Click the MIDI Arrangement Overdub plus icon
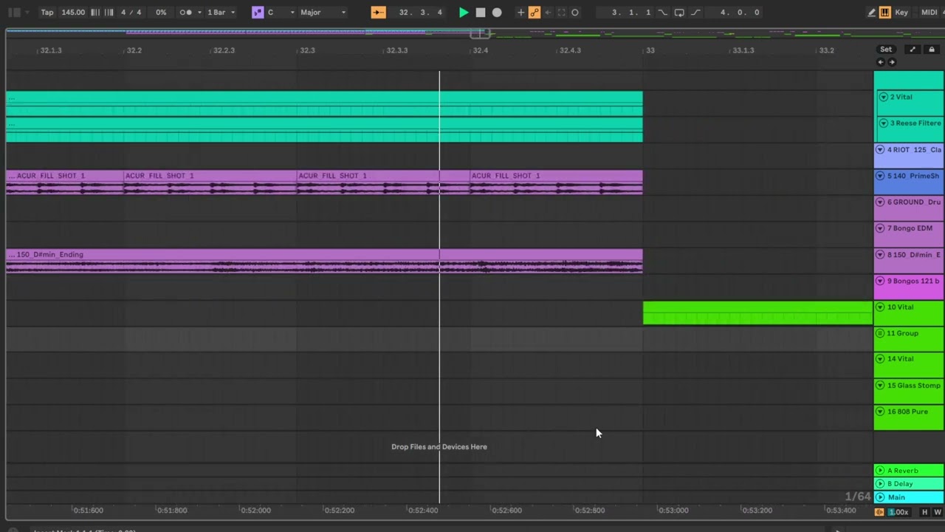This screenshot has width=945, height=532. pos(520,13)
